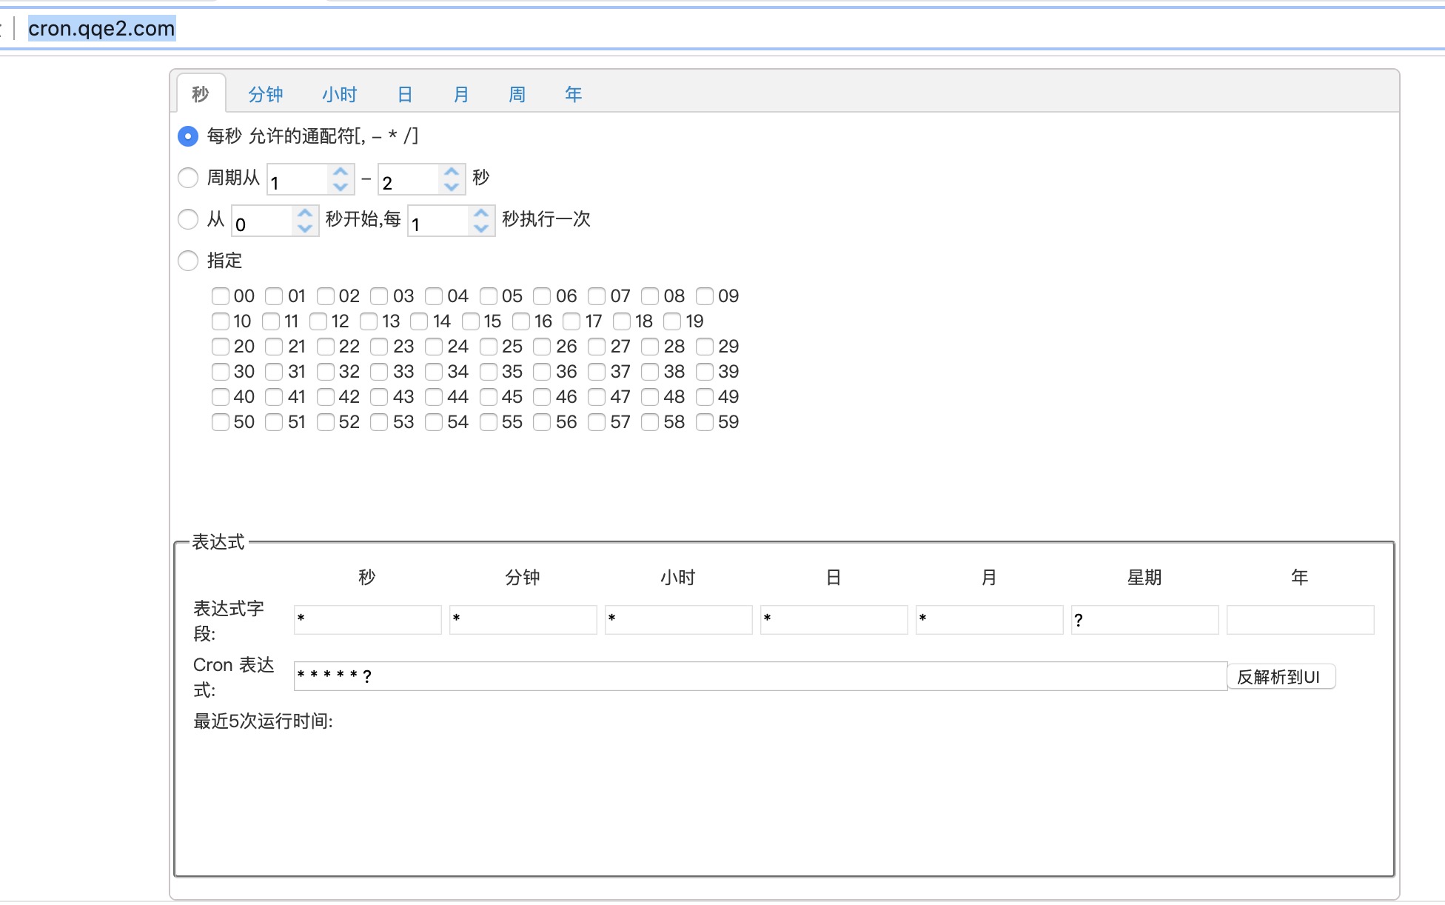Decrease the every-N-seconds interval stepper
Viewport: 1445px width, 905px height.
[481, 228]
